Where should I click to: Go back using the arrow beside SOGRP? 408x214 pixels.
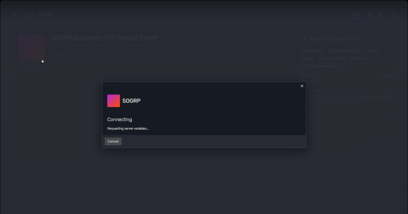coord(29,15)
